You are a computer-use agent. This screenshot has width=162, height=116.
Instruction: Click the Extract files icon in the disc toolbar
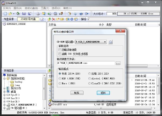(67, 19)
